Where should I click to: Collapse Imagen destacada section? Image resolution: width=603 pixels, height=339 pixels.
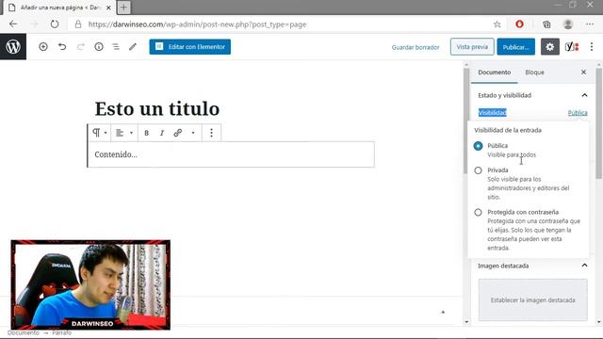point(584,266)
